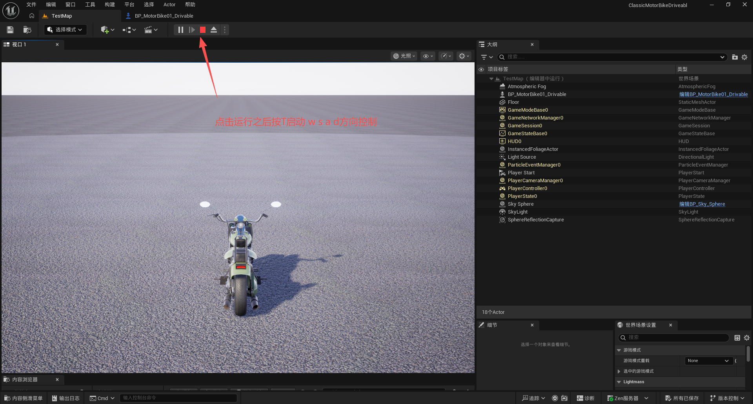Click the console command input field
The width and height of the screenshot is (753, 404).
click(x=178, y=398)
